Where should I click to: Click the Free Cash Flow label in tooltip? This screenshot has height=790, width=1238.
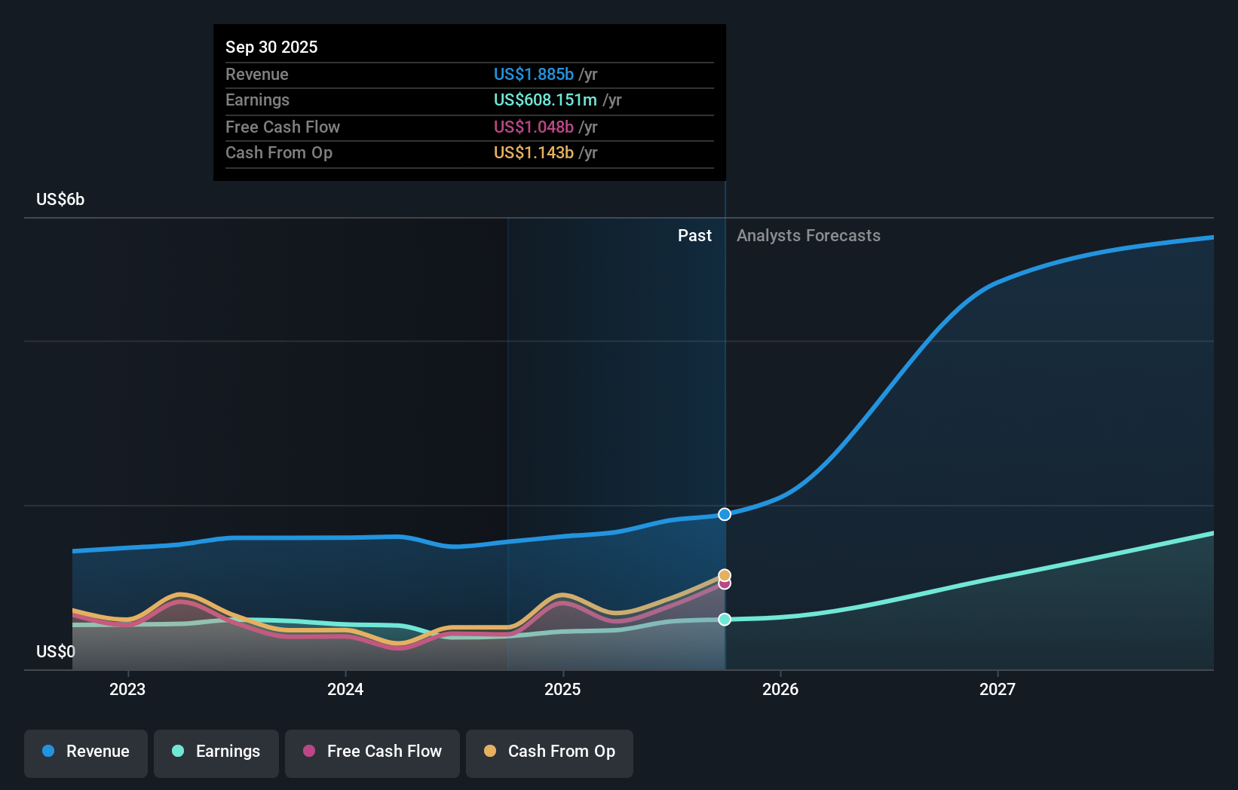pos(283,127)
